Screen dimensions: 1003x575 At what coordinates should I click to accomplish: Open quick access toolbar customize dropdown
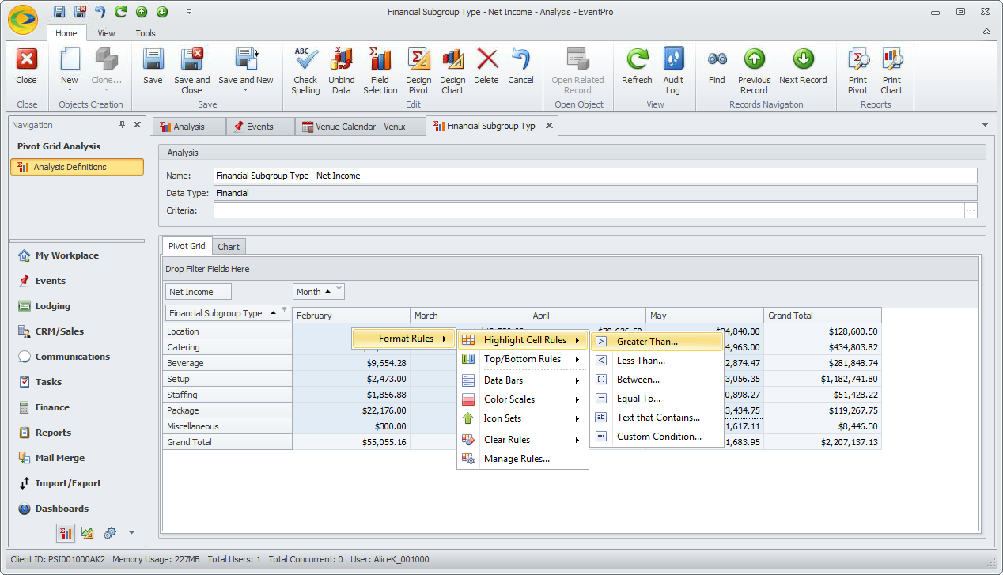(x=189, y=12)
